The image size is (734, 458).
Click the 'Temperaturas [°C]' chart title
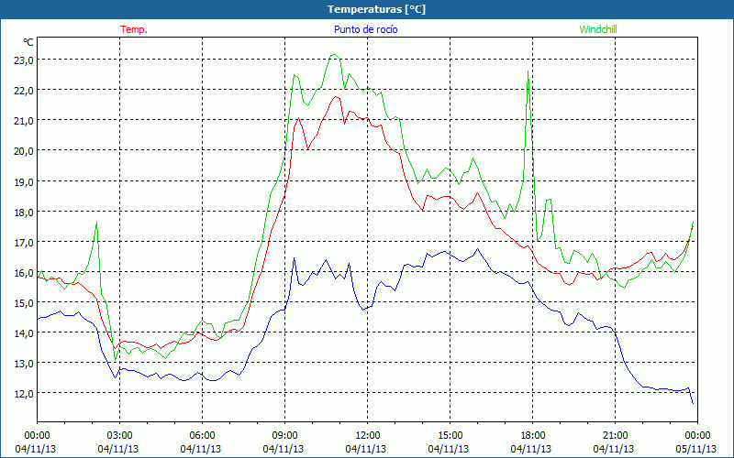376,9
